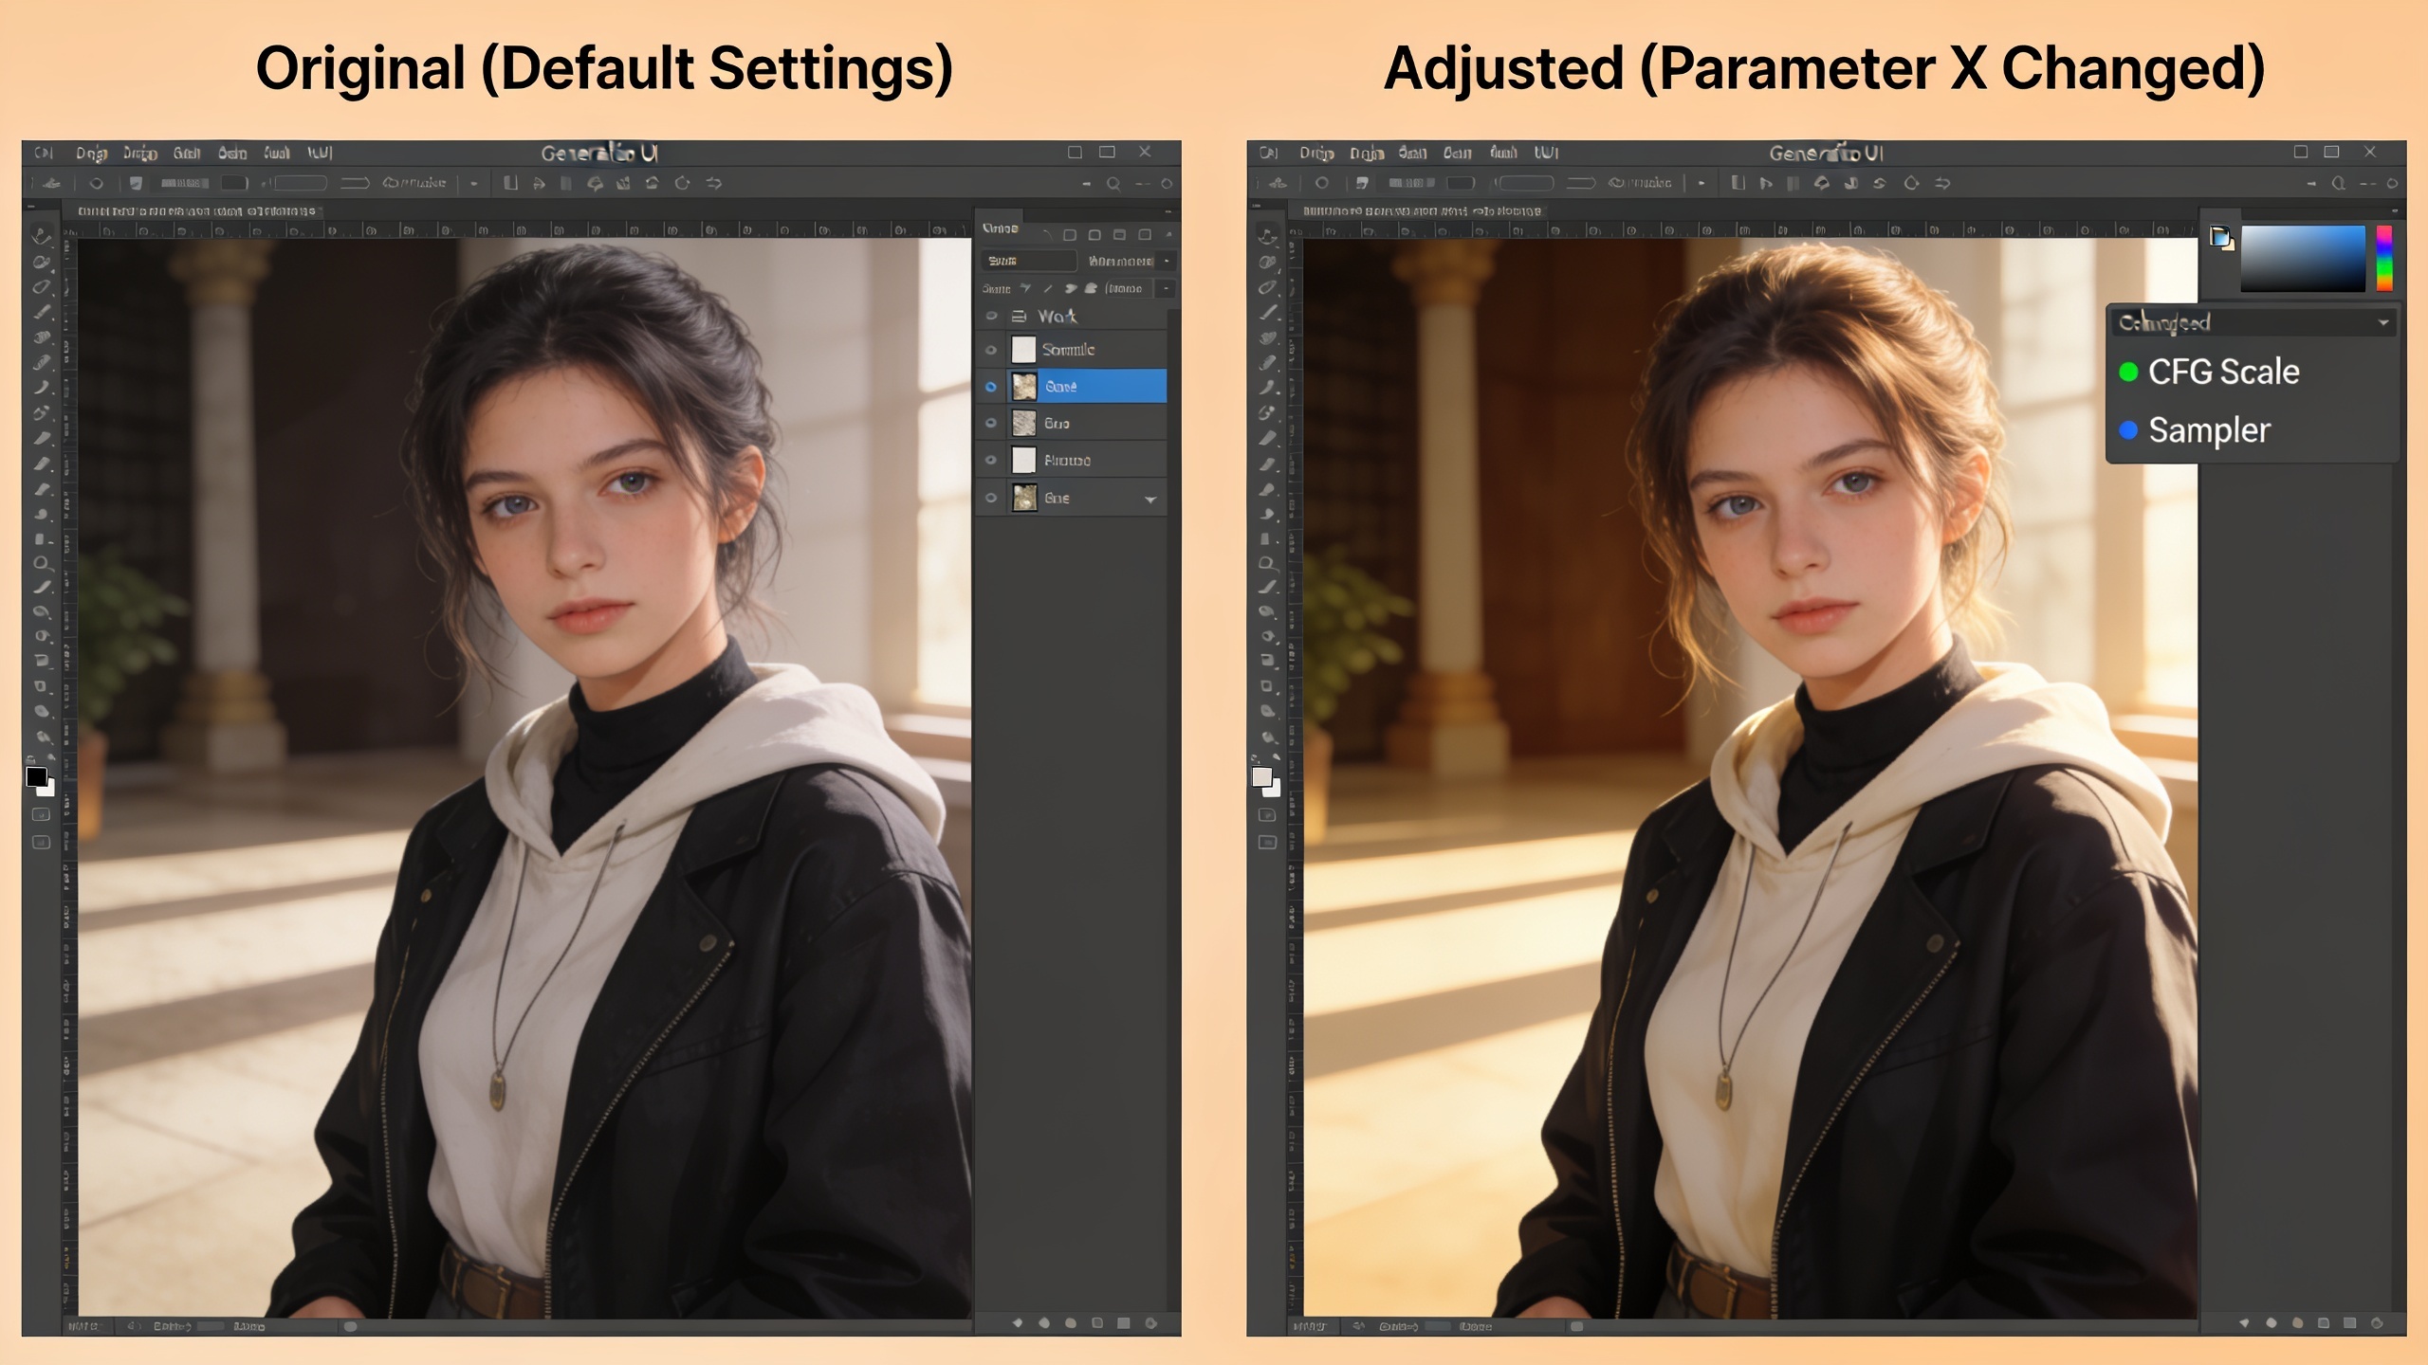This screenshot has width=2428, height=1365.
Task: Click the circle shape icon in Original options bar
Action: coord(96,183)
